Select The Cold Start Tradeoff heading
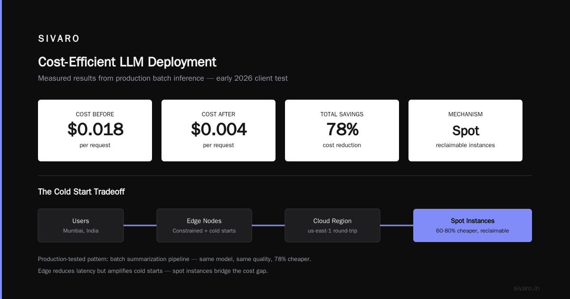Screen dimensions: 570x299 click(81, 192)
